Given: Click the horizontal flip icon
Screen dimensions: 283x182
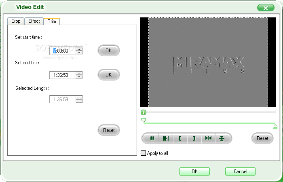Looking at the screenshot, I should (208, 138).
